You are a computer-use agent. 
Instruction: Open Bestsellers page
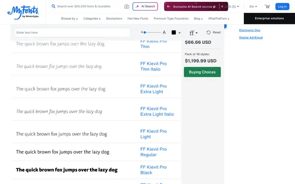[114, 18]
